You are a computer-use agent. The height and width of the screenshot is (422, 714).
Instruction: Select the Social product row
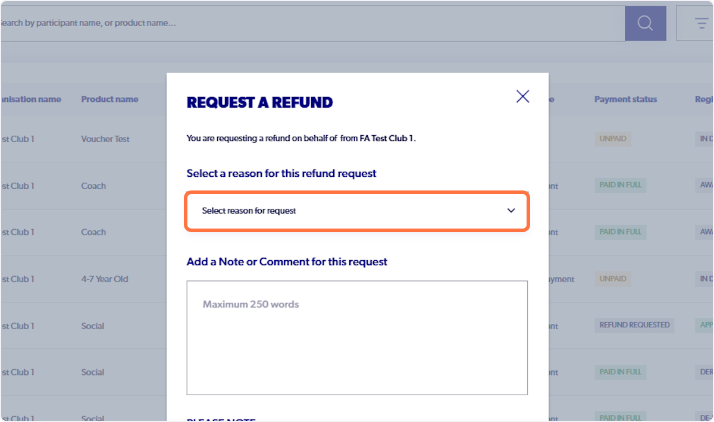click(92, 325)
